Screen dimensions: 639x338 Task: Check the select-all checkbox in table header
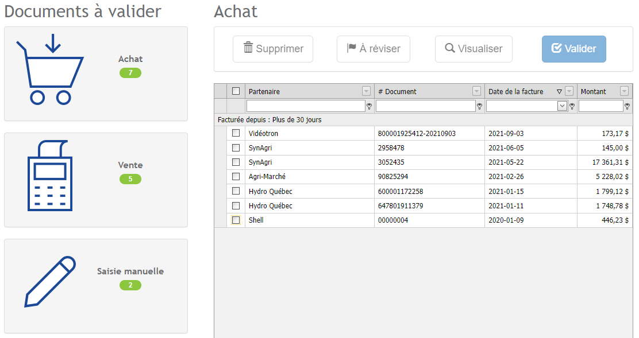236,91
